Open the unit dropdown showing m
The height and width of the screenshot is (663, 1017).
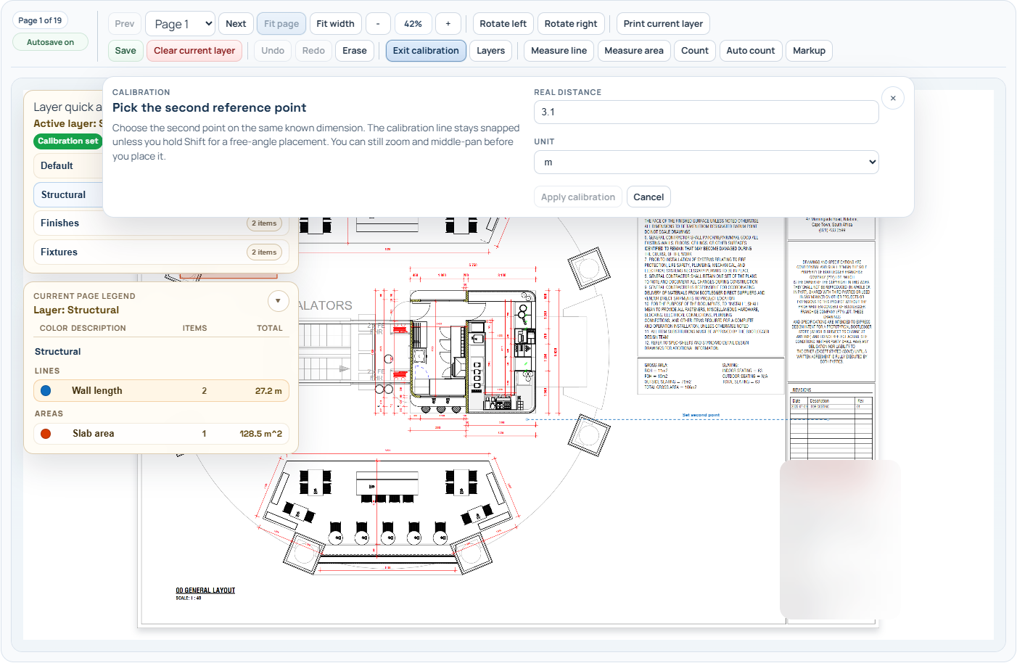point(707,162)
